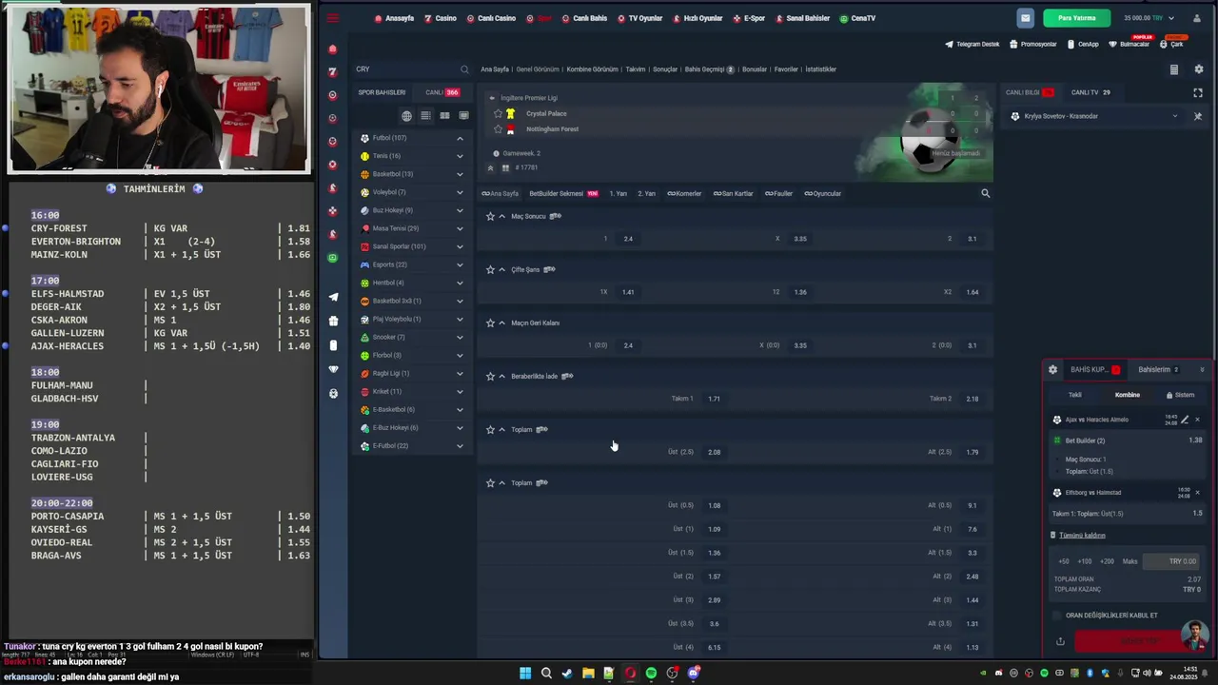
Task: Favorite Nottingham Forest with the star
Action: [498, 129]
